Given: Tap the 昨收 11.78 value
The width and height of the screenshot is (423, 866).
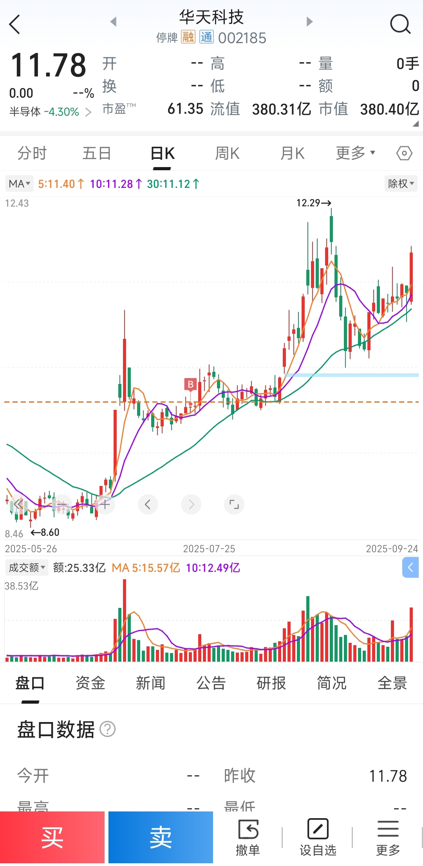Looking at the screenshot, I should (388, 776).
